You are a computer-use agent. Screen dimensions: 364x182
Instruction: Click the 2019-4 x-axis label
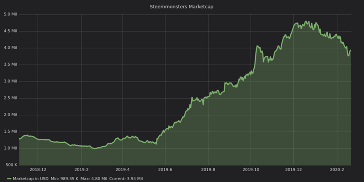click(x=123, y=170)
